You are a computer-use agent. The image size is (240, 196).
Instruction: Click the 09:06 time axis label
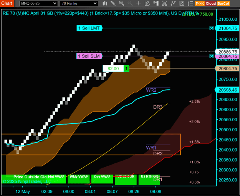[x=156, y=191]
